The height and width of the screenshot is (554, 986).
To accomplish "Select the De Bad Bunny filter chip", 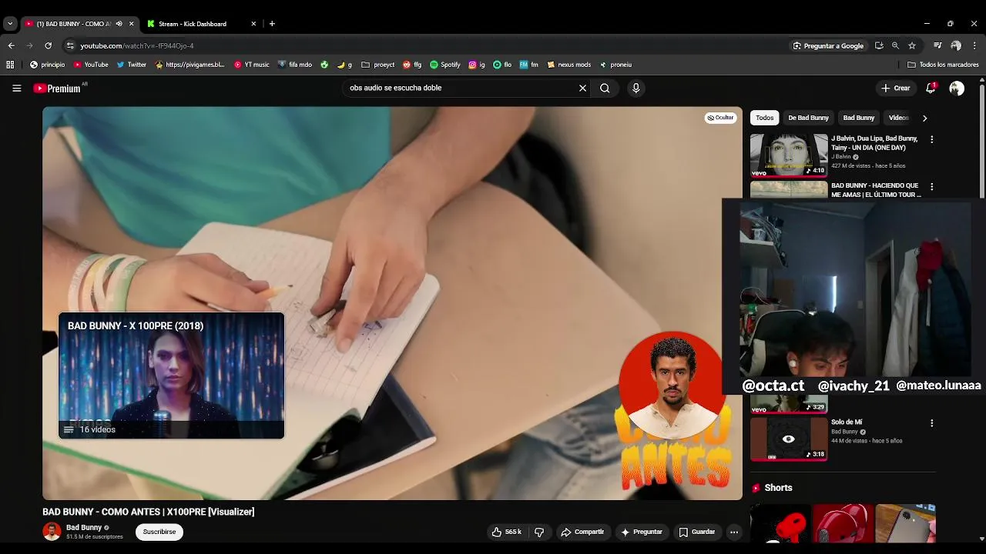I will coord(808,118).
